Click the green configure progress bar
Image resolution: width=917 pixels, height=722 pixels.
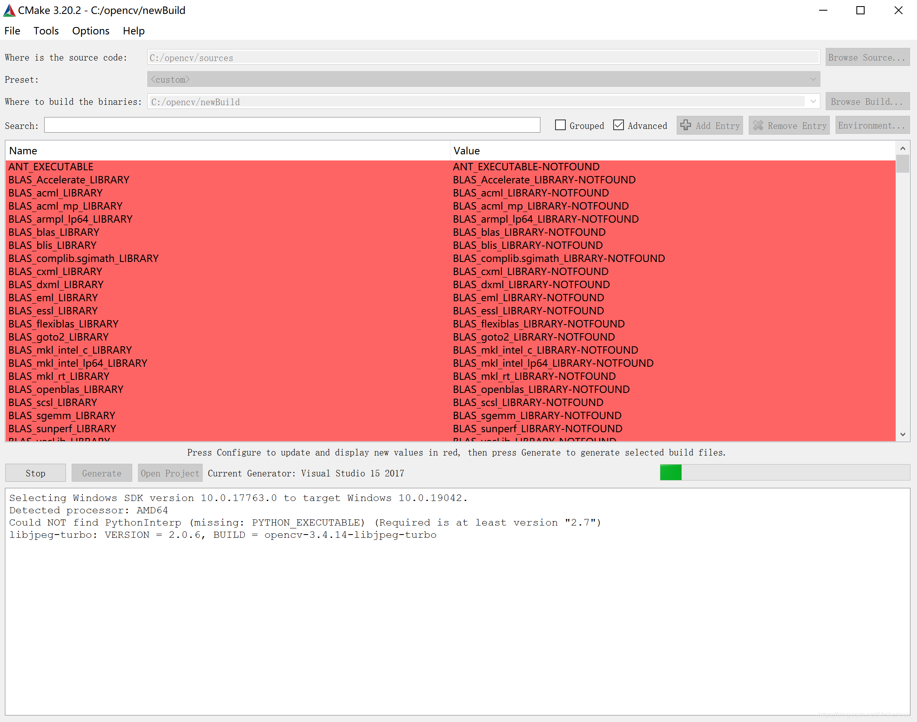[x=671, y=473]
